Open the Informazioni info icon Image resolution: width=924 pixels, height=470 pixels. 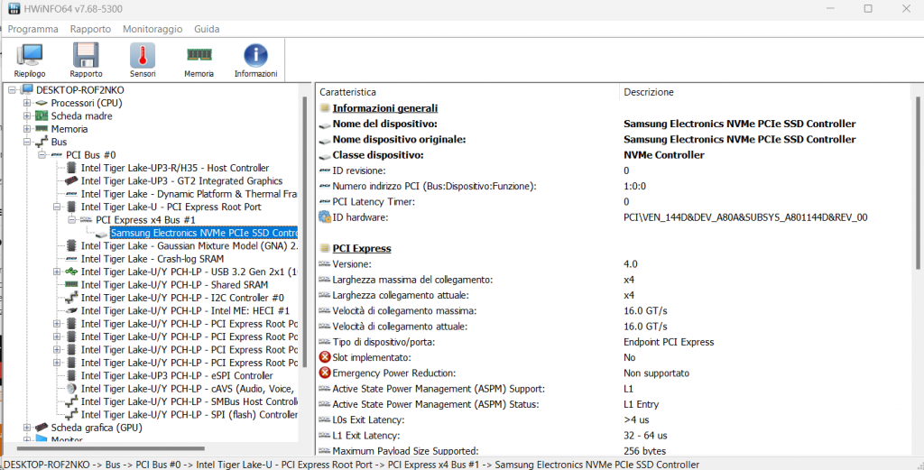(x=255, y=60)
